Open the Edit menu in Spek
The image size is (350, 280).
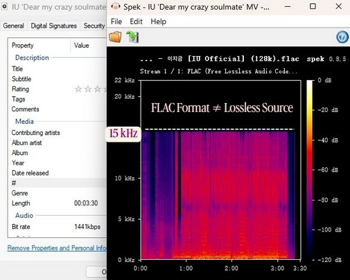tap(136, 21)
